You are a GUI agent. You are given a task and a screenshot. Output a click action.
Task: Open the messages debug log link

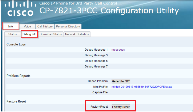[x=118, y=50]
